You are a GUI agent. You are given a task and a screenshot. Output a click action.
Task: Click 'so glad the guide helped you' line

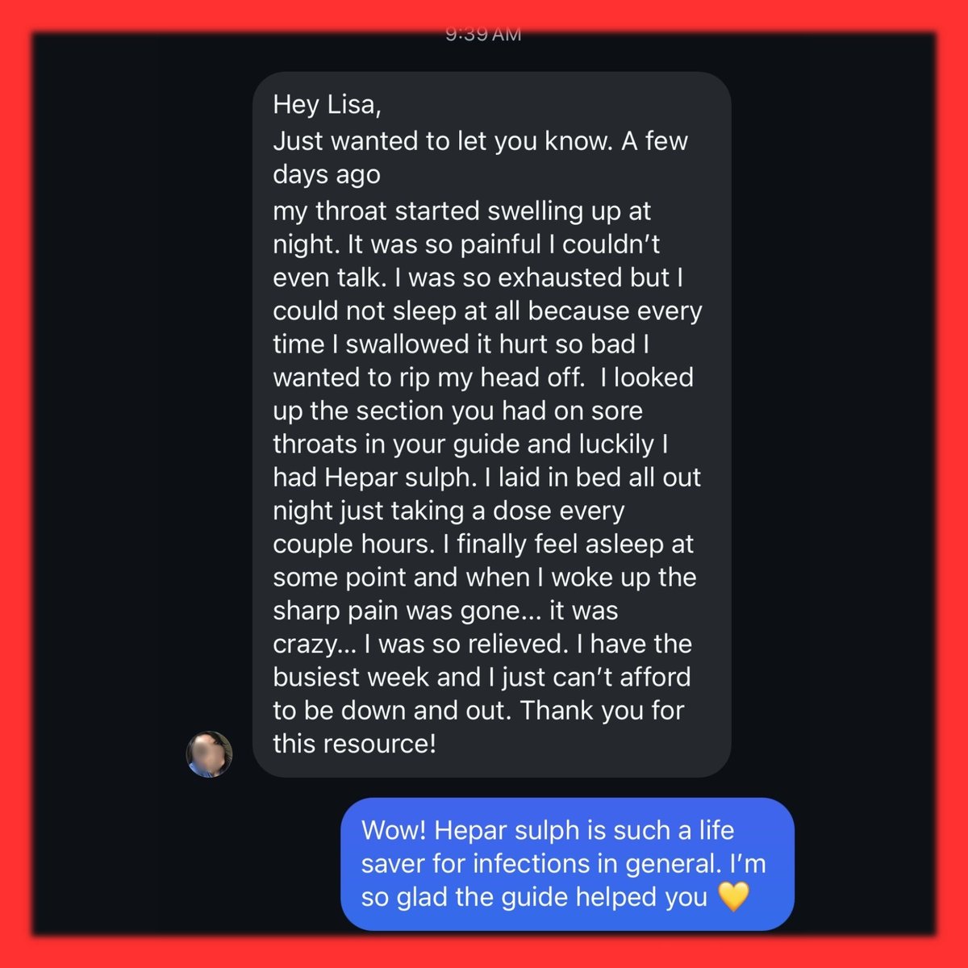point(534,896)
